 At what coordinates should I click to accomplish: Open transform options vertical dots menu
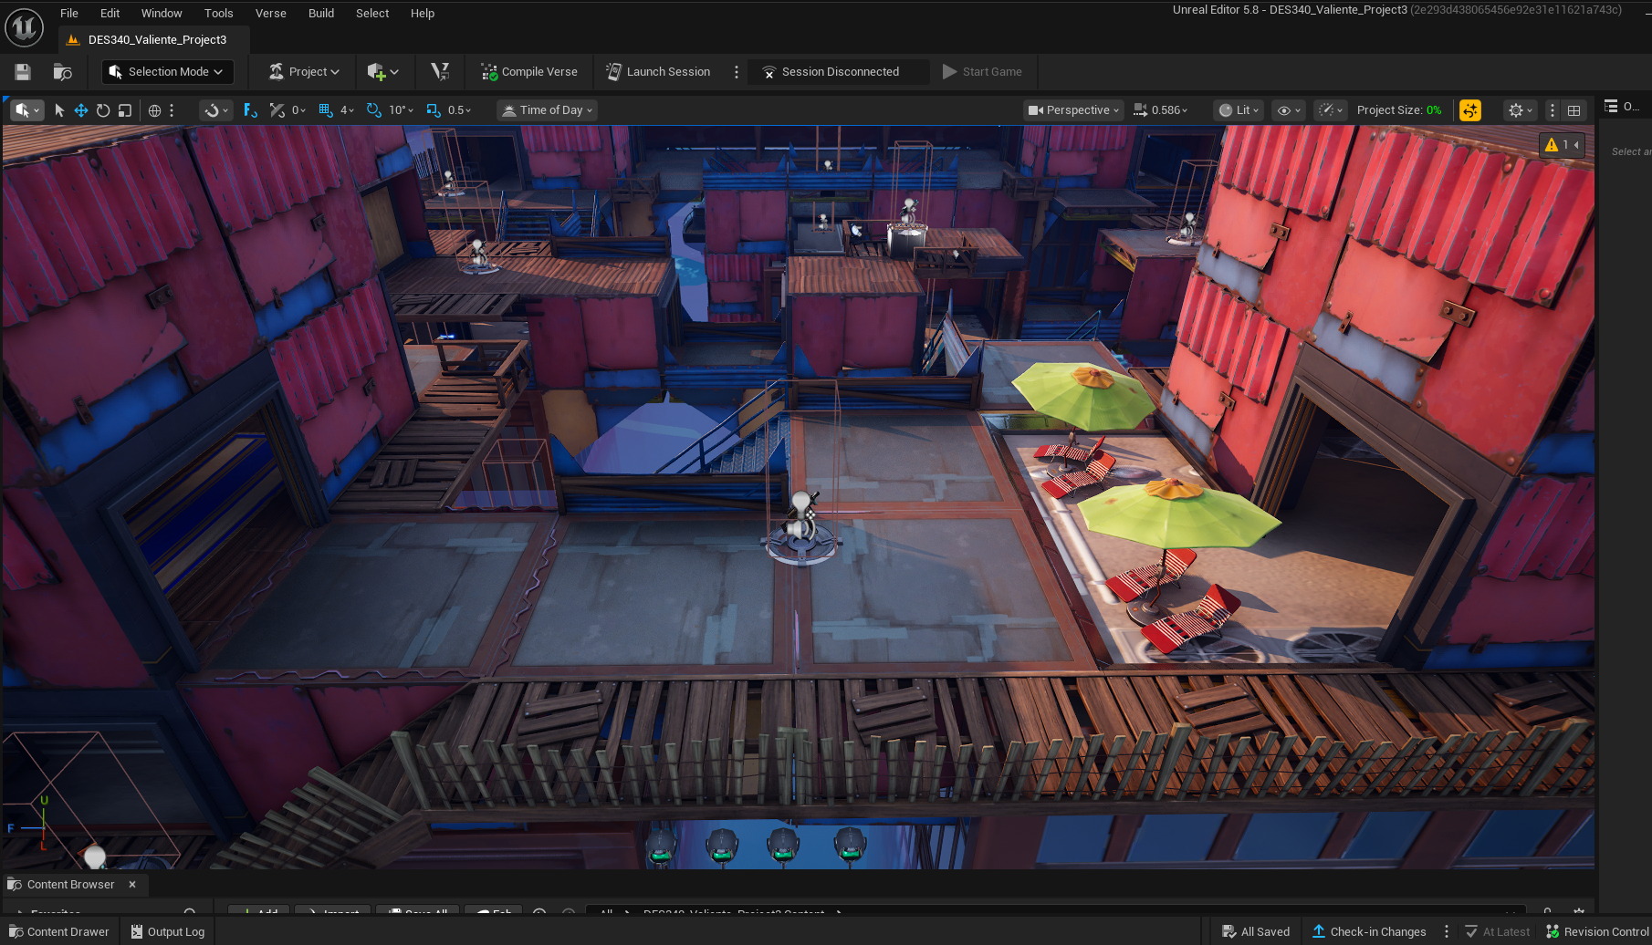(x=172, y=110)
